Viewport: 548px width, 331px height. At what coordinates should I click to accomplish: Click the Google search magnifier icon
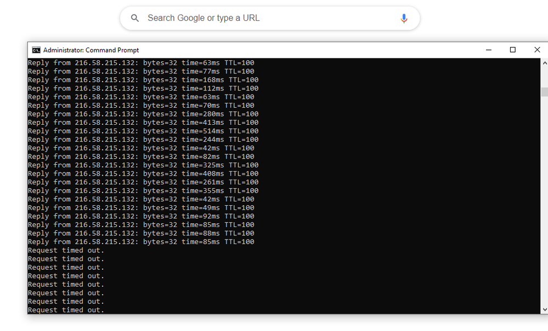135,19
